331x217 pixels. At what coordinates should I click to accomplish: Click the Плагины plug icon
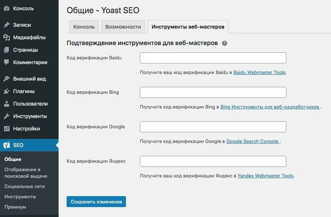[x=7, y=91]
